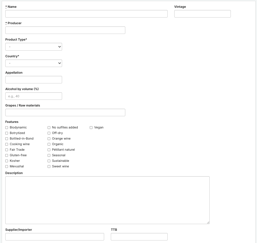Enable the Pétillant naturel checkbox

pos(49,150)
